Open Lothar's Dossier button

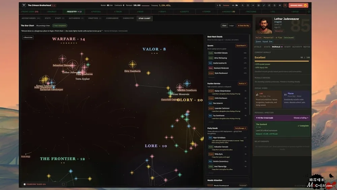pyautogui.click(x=279, y=31)
